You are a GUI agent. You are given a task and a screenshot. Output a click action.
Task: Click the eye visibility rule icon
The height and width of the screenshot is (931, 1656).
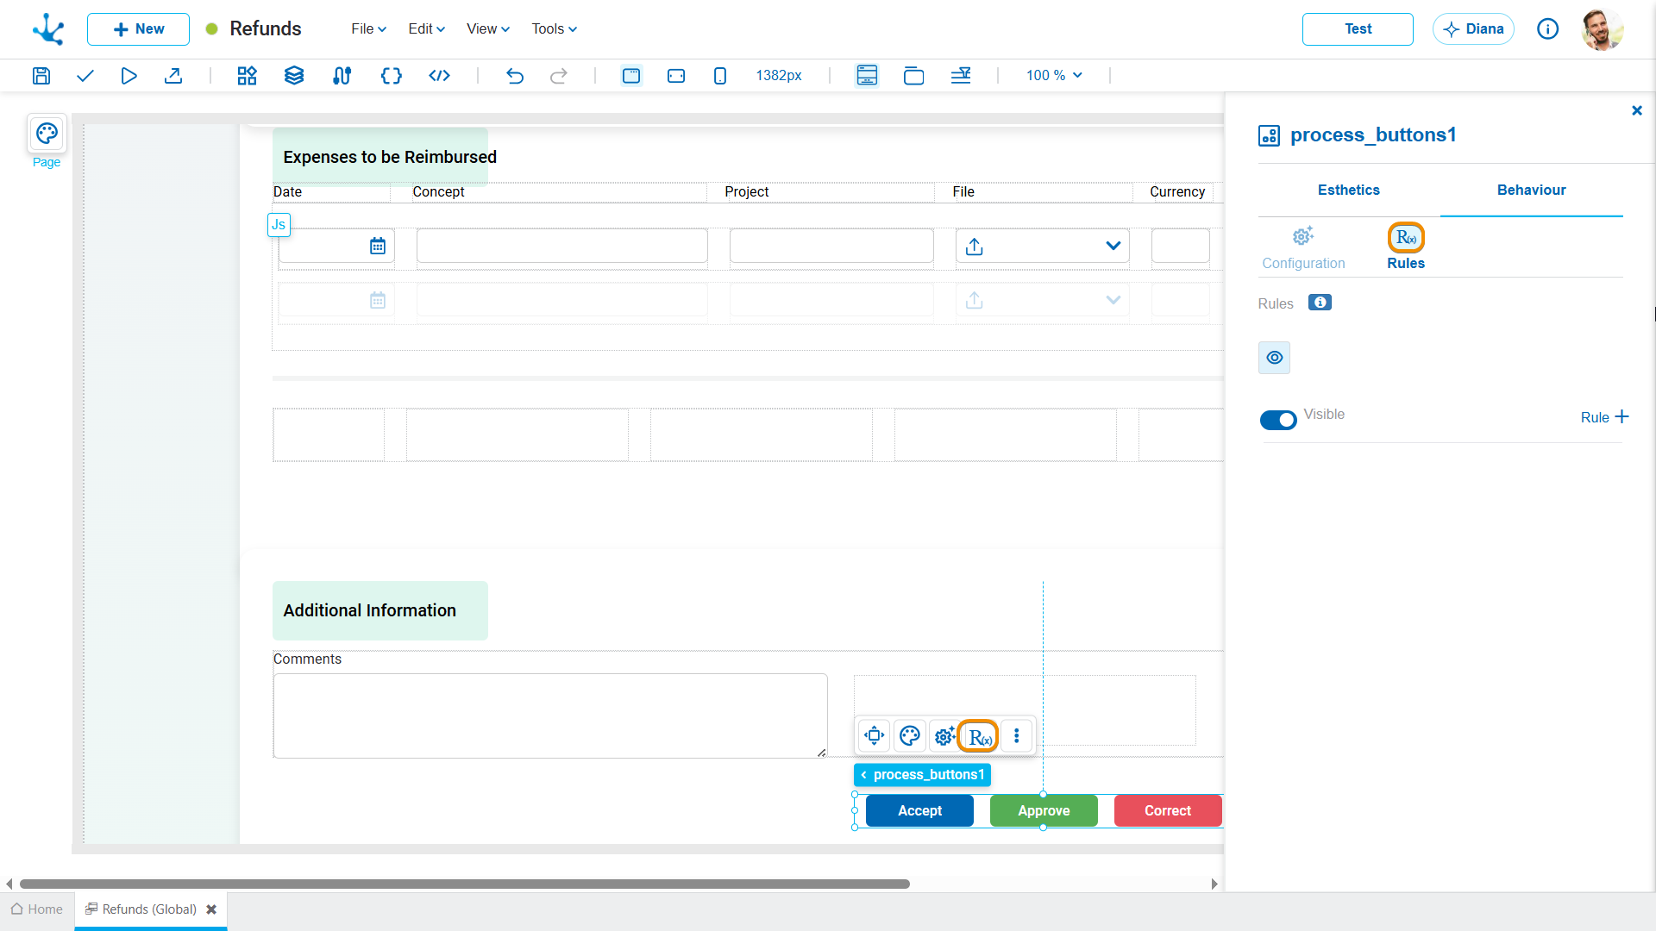pos(1275,358)
